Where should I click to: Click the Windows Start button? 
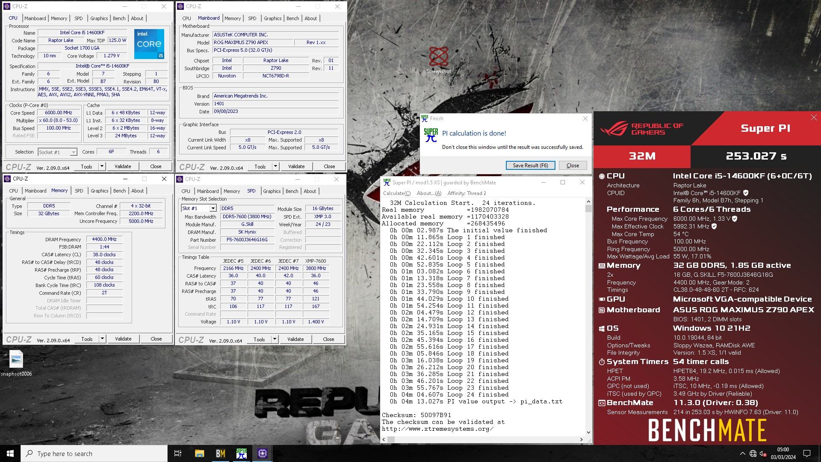pyautogui.click(x=10, y=453)
